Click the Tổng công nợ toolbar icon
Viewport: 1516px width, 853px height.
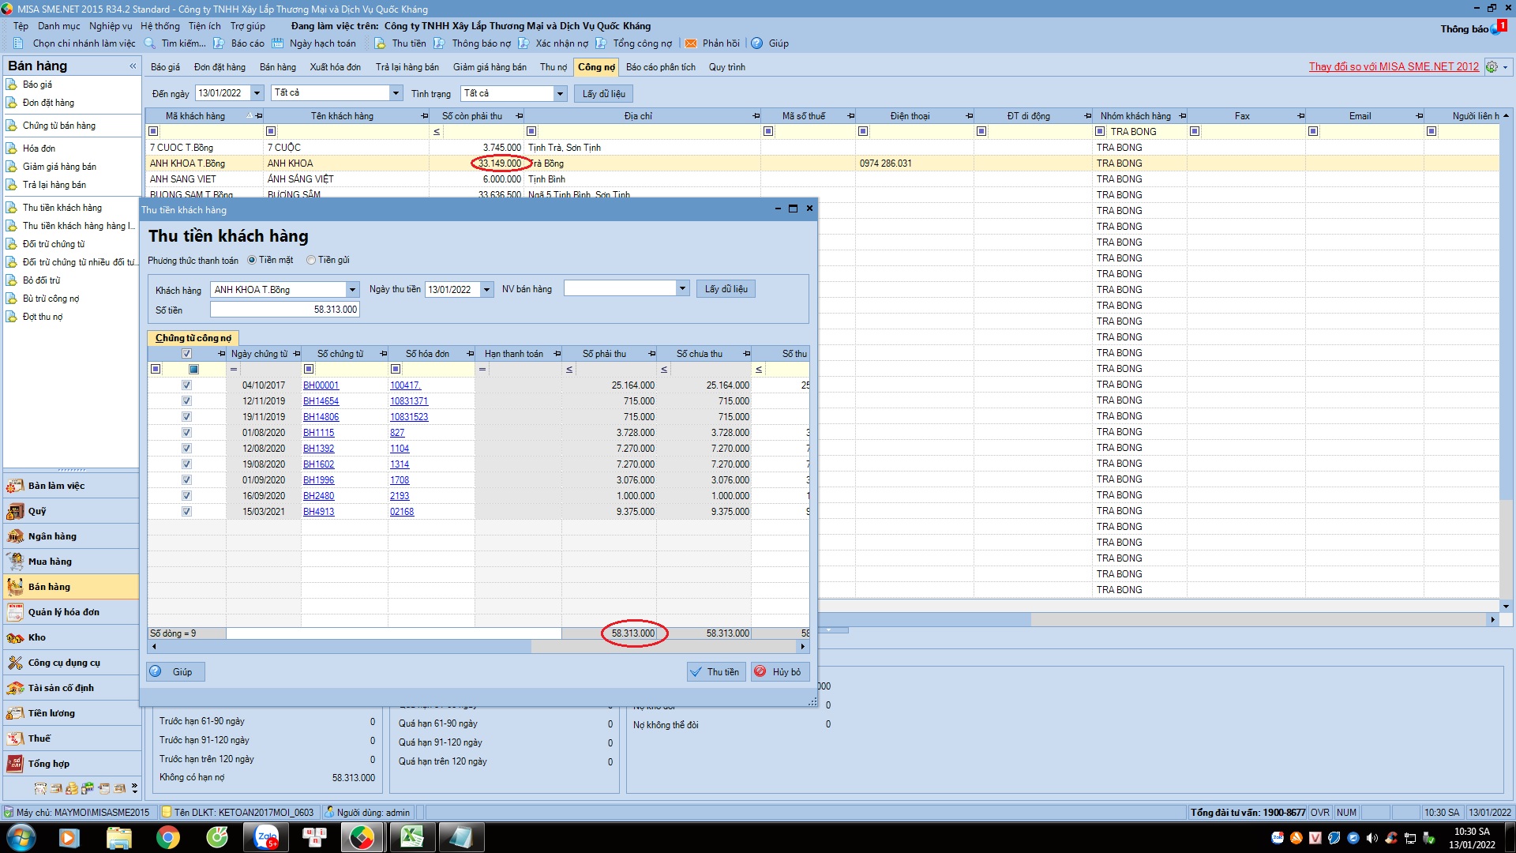pos(601,43)
